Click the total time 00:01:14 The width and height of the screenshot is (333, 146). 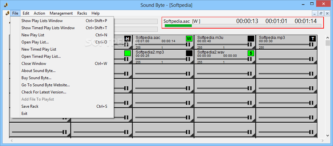point(306,21)
